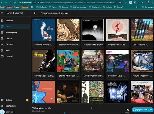The image size is (154, 114).
Task: Open the browser three-dot menu
Action: coord(153,2)
